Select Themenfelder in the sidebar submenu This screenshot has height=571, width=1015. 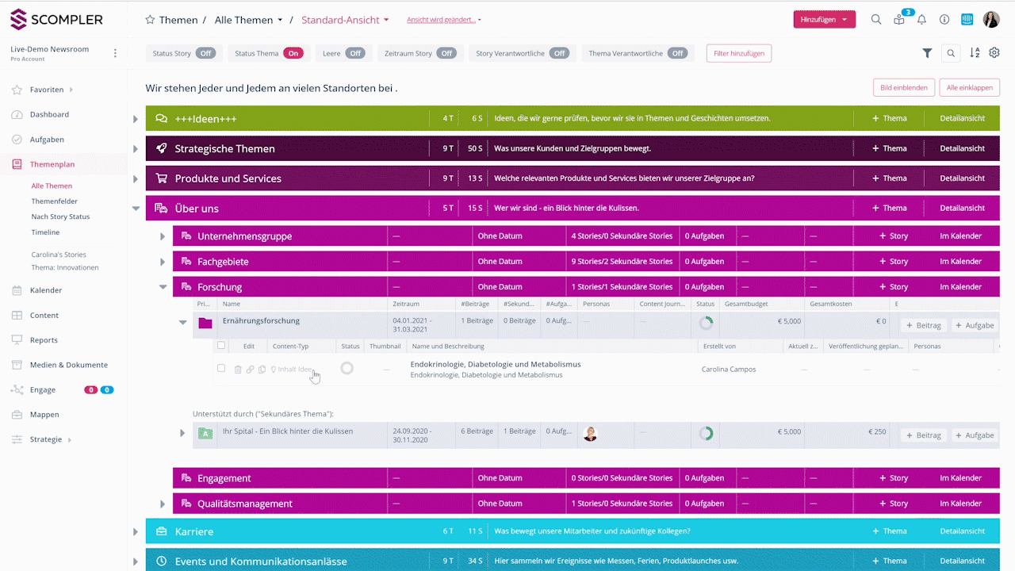point(55,201)
